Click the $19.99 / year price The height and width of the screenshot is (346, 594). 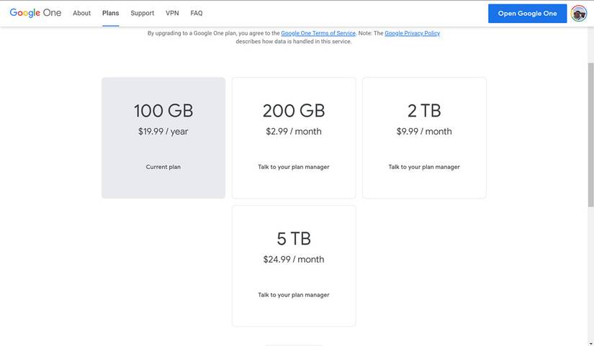(163, 132)
